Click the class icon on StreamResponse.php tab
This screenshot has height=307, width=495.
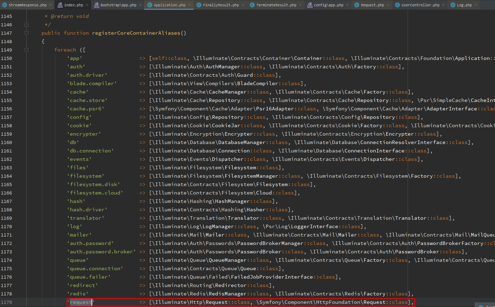click(4, 5)
